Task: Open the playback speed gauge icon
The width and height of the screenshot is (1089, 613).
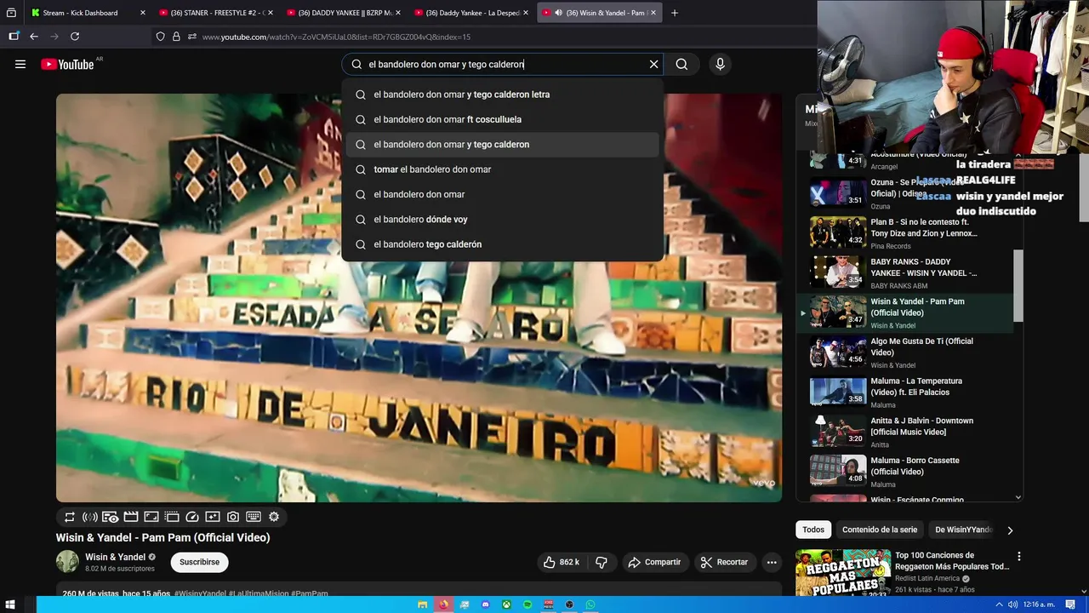Action: tap(192, 517)
